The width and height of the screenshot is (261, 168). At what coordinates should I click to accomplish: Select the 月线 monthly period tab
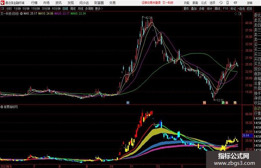pyautogui.click(x=81, y=9)
